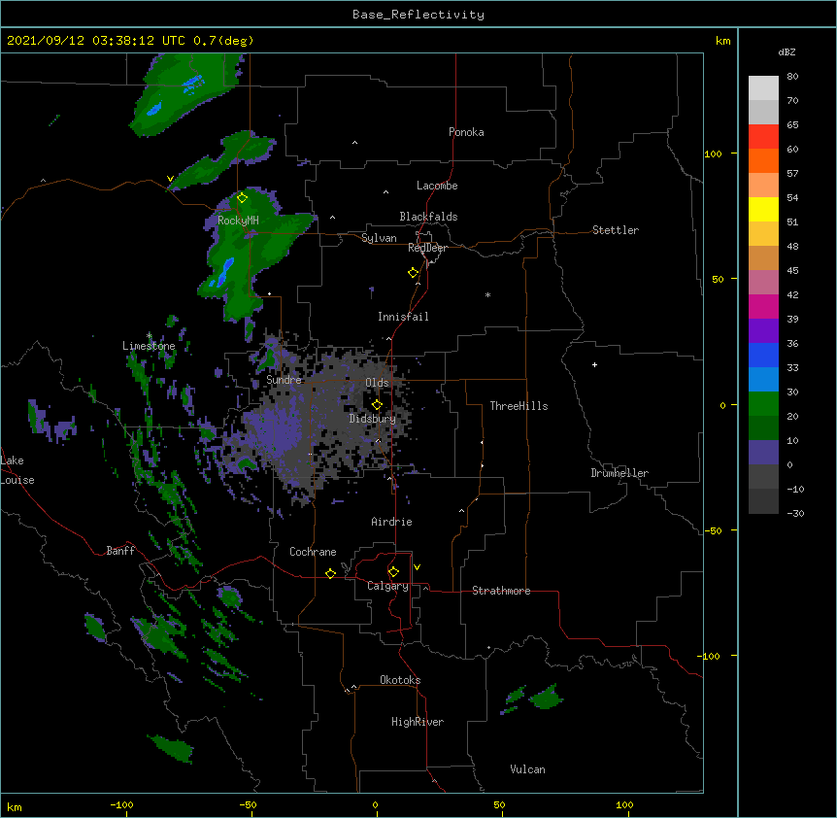Click the -100 tick on bottom axis
837x818 pixels.
122,804
